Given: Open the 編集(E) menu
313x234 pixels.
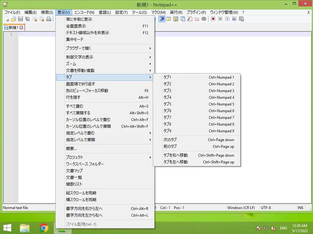Looking at the screenshot, I should [30, 12].
